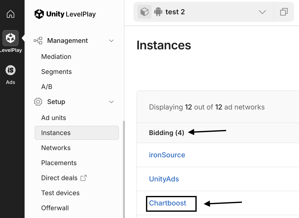
Task: Select the LevelPlay icon in sidebar
Action: click(x=11, y=38)
